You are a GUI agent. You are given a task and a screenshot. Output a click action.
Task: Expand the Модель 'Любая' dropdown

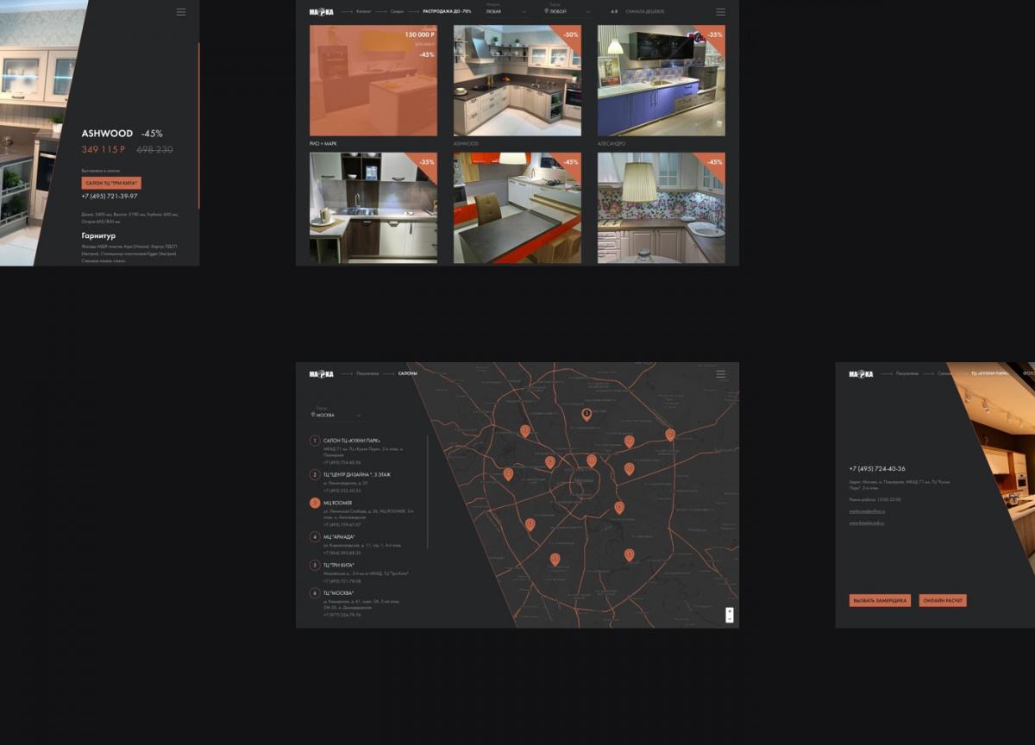point(505,12)
